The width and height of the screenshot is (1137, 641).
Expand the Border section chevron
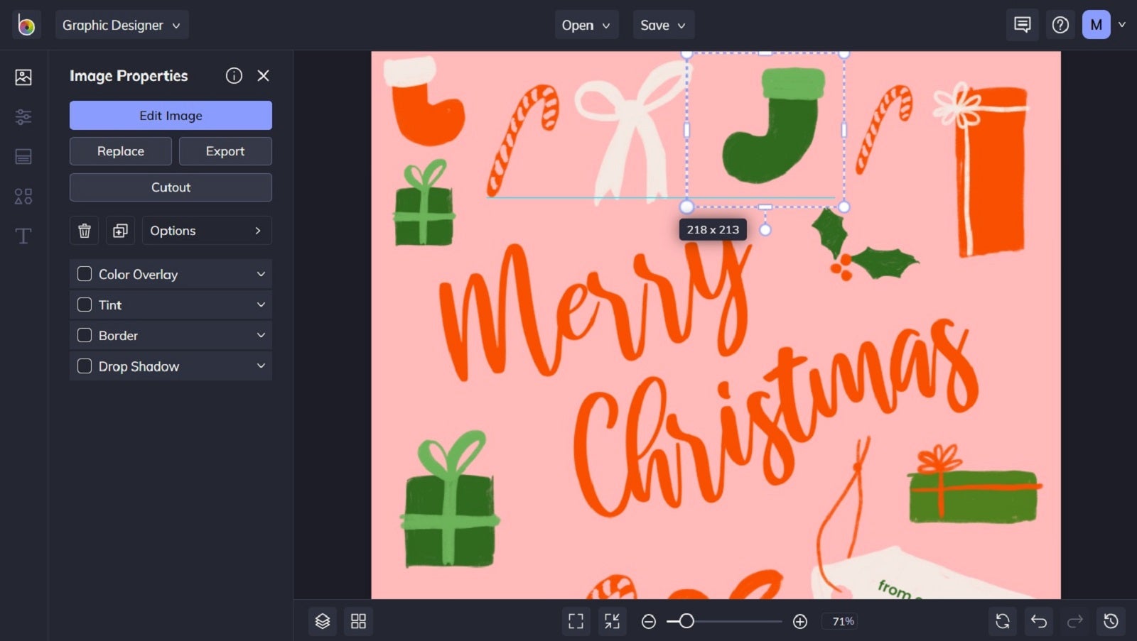pyautogui.click(x=261, y=335)
